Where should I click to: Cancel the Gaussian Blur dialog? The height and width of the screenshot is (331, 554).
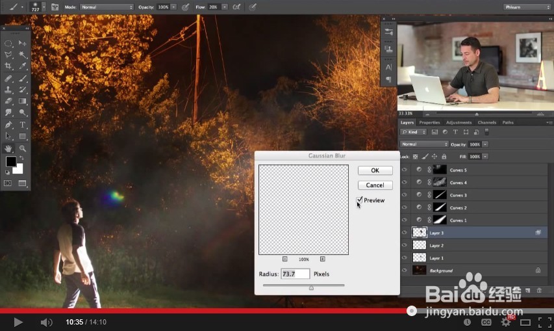[x=375, y=185]
